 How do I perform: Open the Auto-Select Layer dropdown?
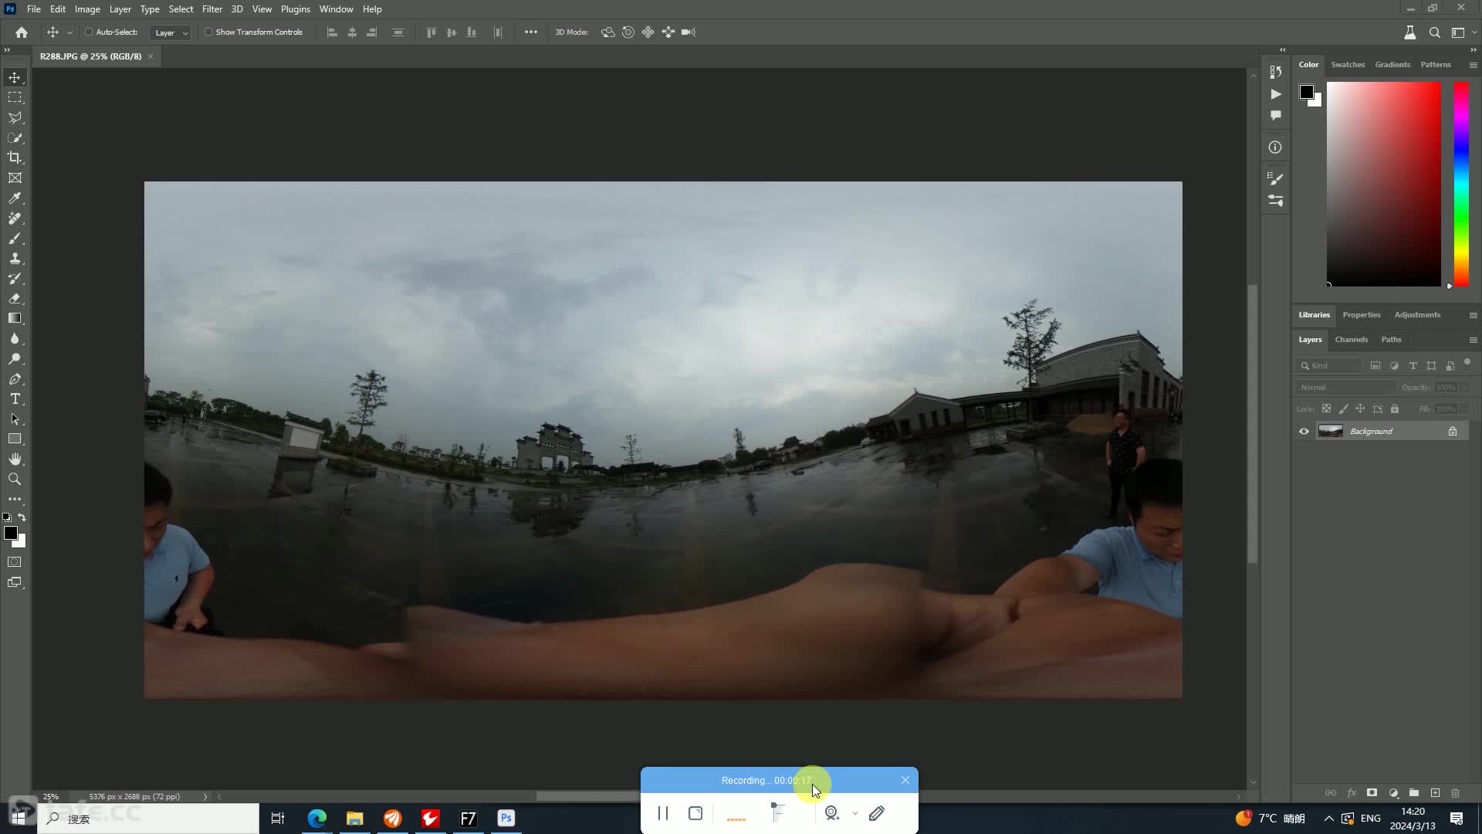point(171,32)
